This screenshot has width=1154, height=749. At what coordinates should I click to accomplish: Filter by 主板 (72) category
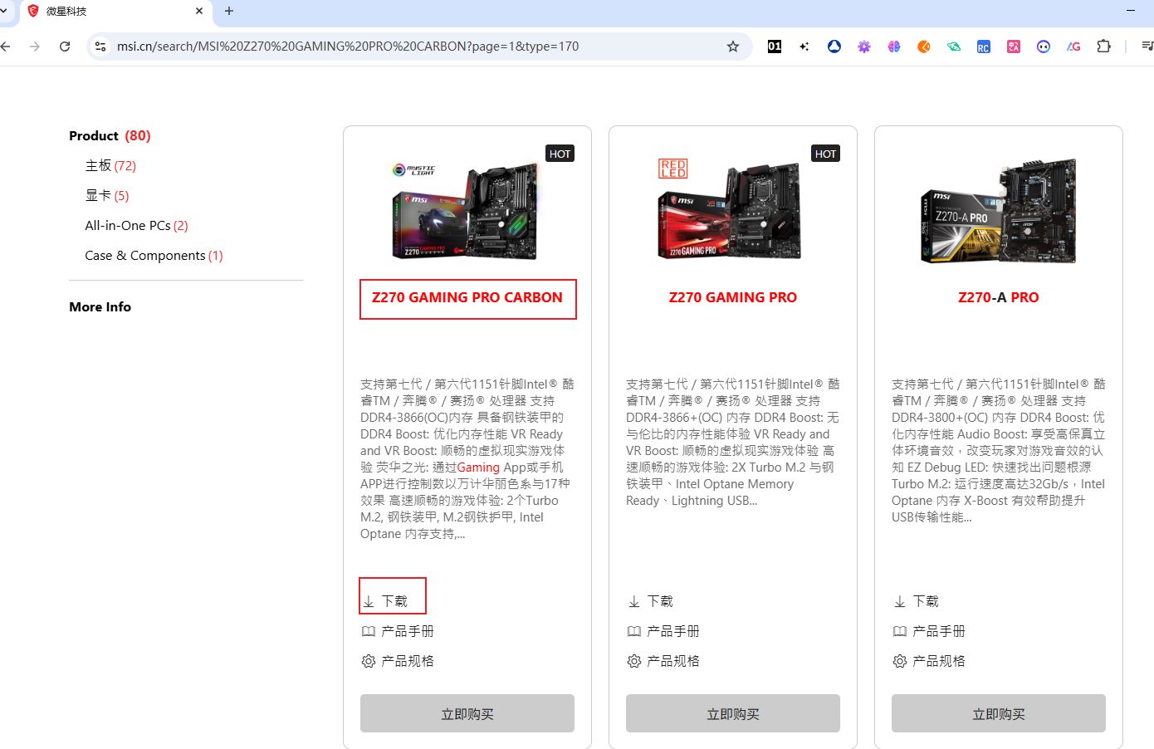point(110,166)
